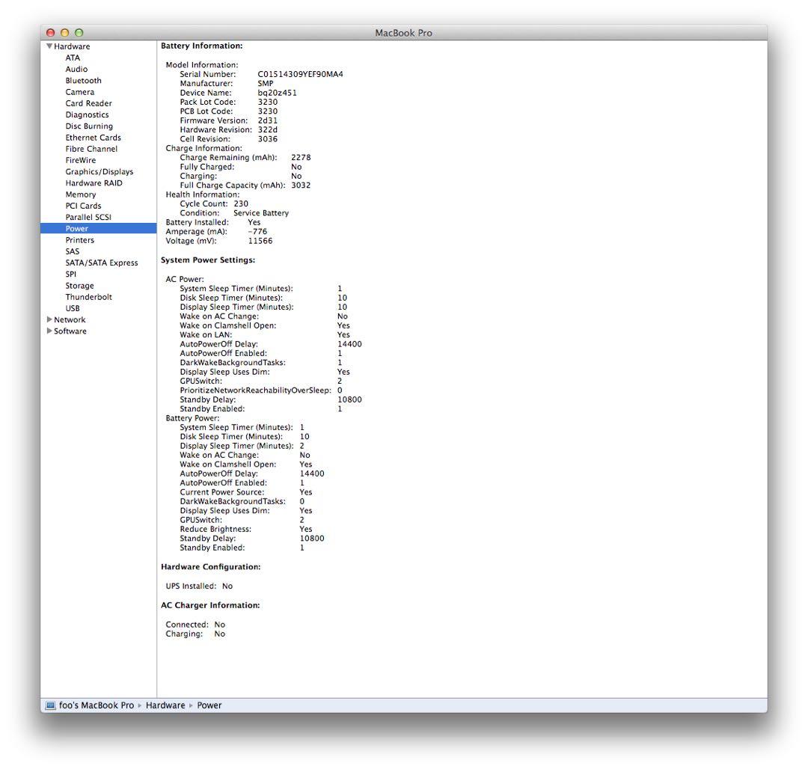Select FireWire in the sidebar
This screenshot has height=769, width=808.
pos(80,160)
